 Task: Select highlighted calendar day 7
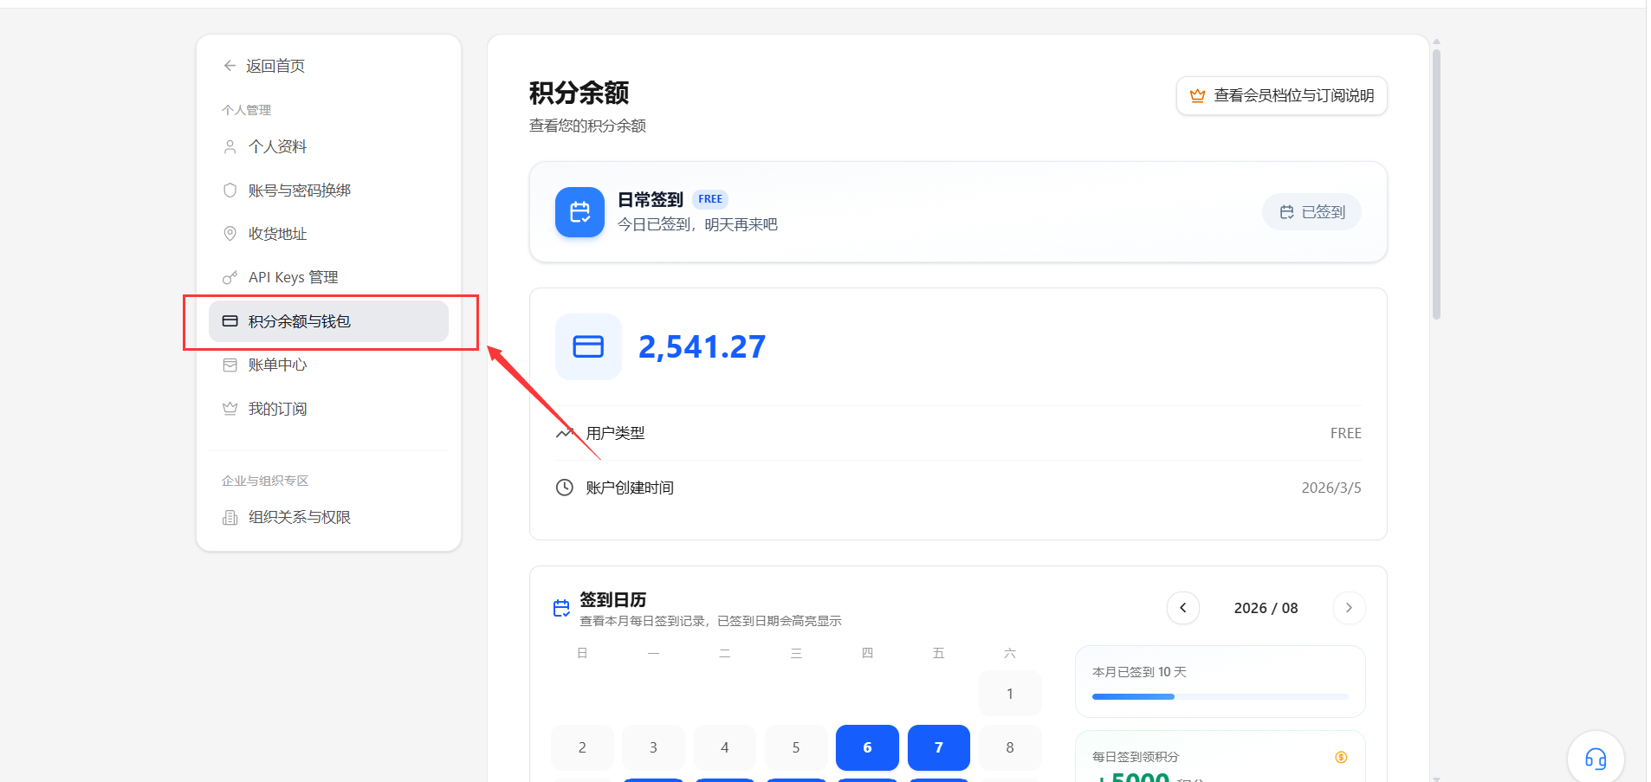pos(939,747)
